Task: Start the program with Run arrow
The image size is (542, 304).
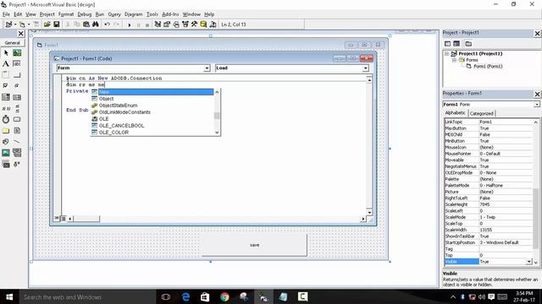Action: coord(130,24)
